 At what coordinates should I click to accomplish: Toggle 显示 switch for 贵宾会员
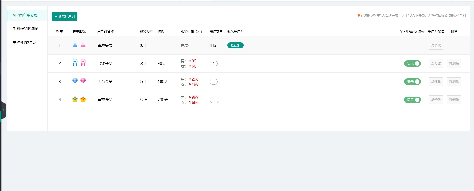tap(412, 63)
